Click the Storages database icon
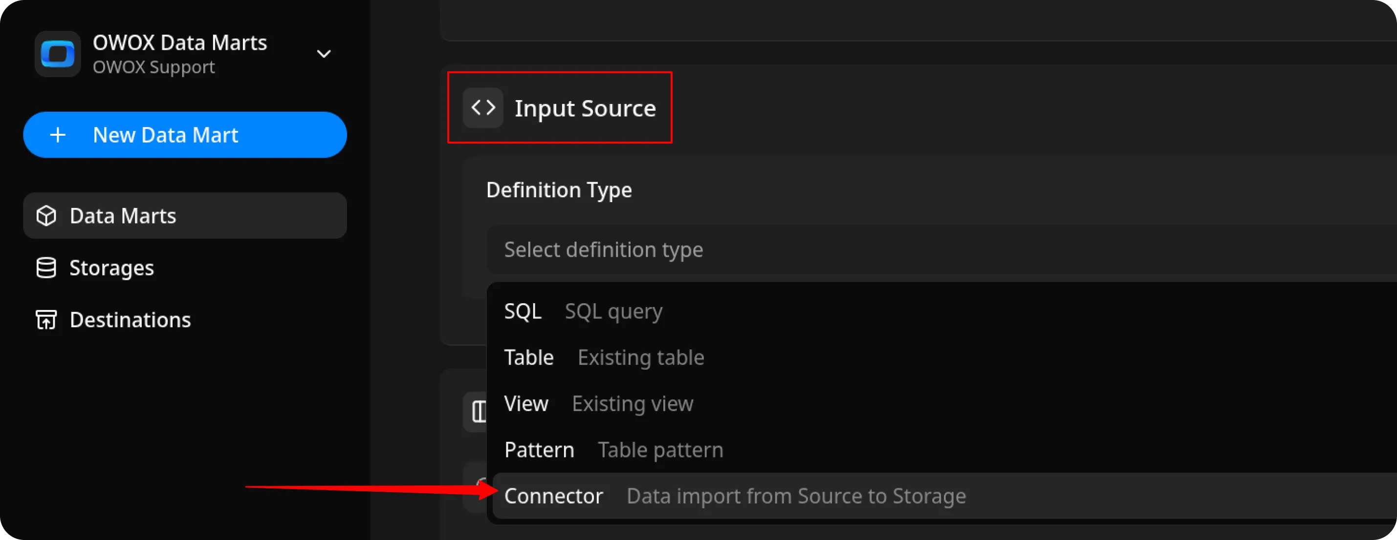This screenshot has height=540, width=1397. click(x=46, y=268)
